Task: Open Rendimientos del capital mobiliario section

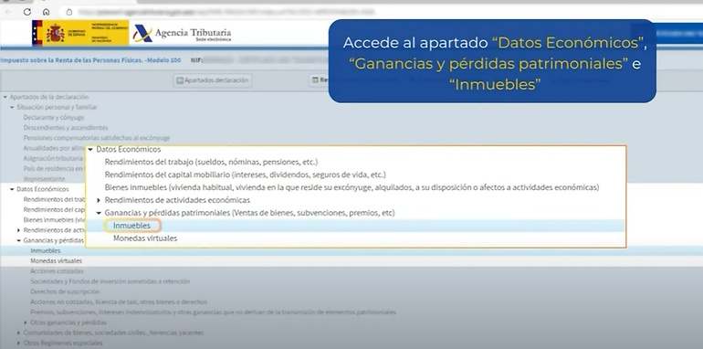Action: point(246,174)
